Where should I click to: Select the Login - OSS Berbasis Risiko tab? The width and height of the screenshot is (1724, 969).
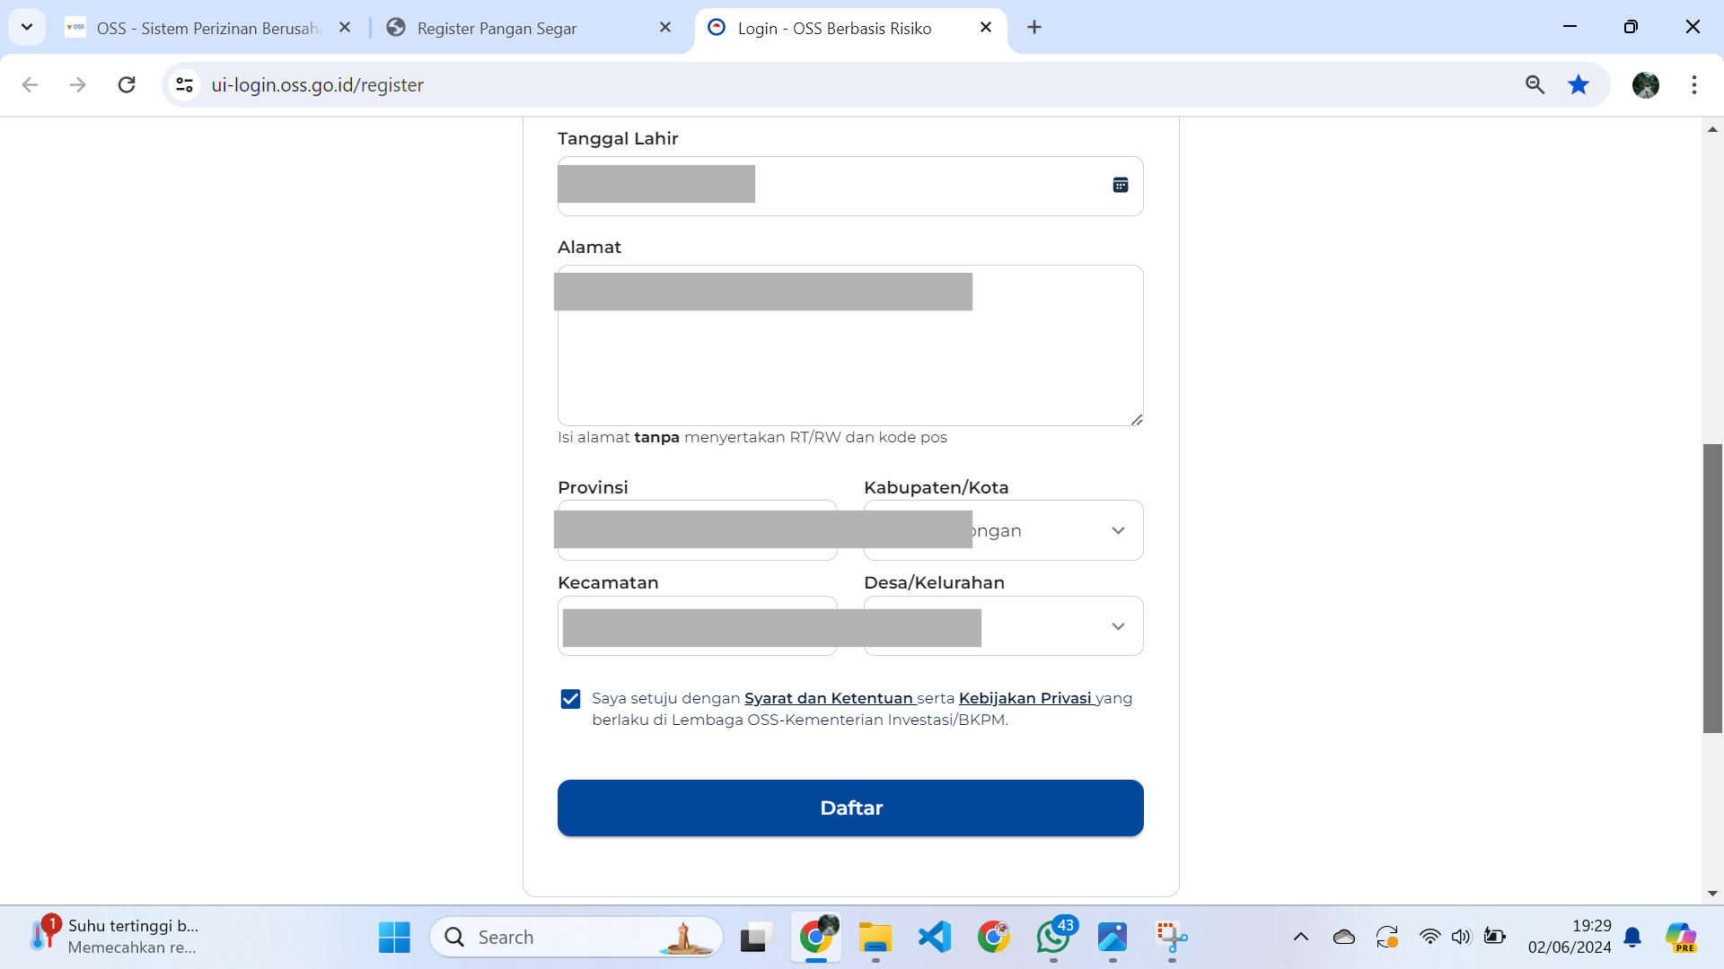(849, 28)
